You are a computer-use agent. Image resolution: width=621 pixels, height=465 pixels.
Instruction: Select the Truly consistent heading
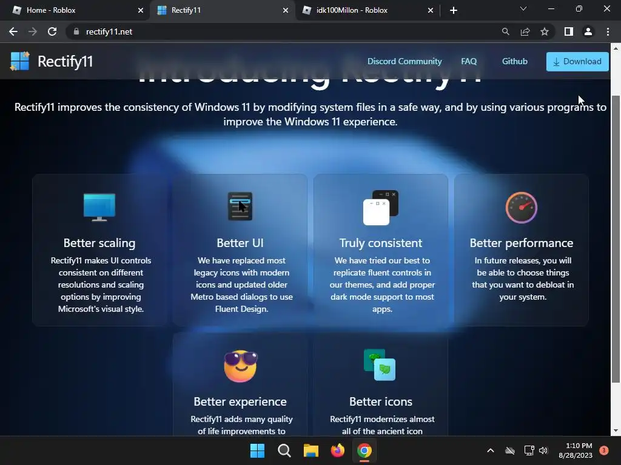pos(381,243)
